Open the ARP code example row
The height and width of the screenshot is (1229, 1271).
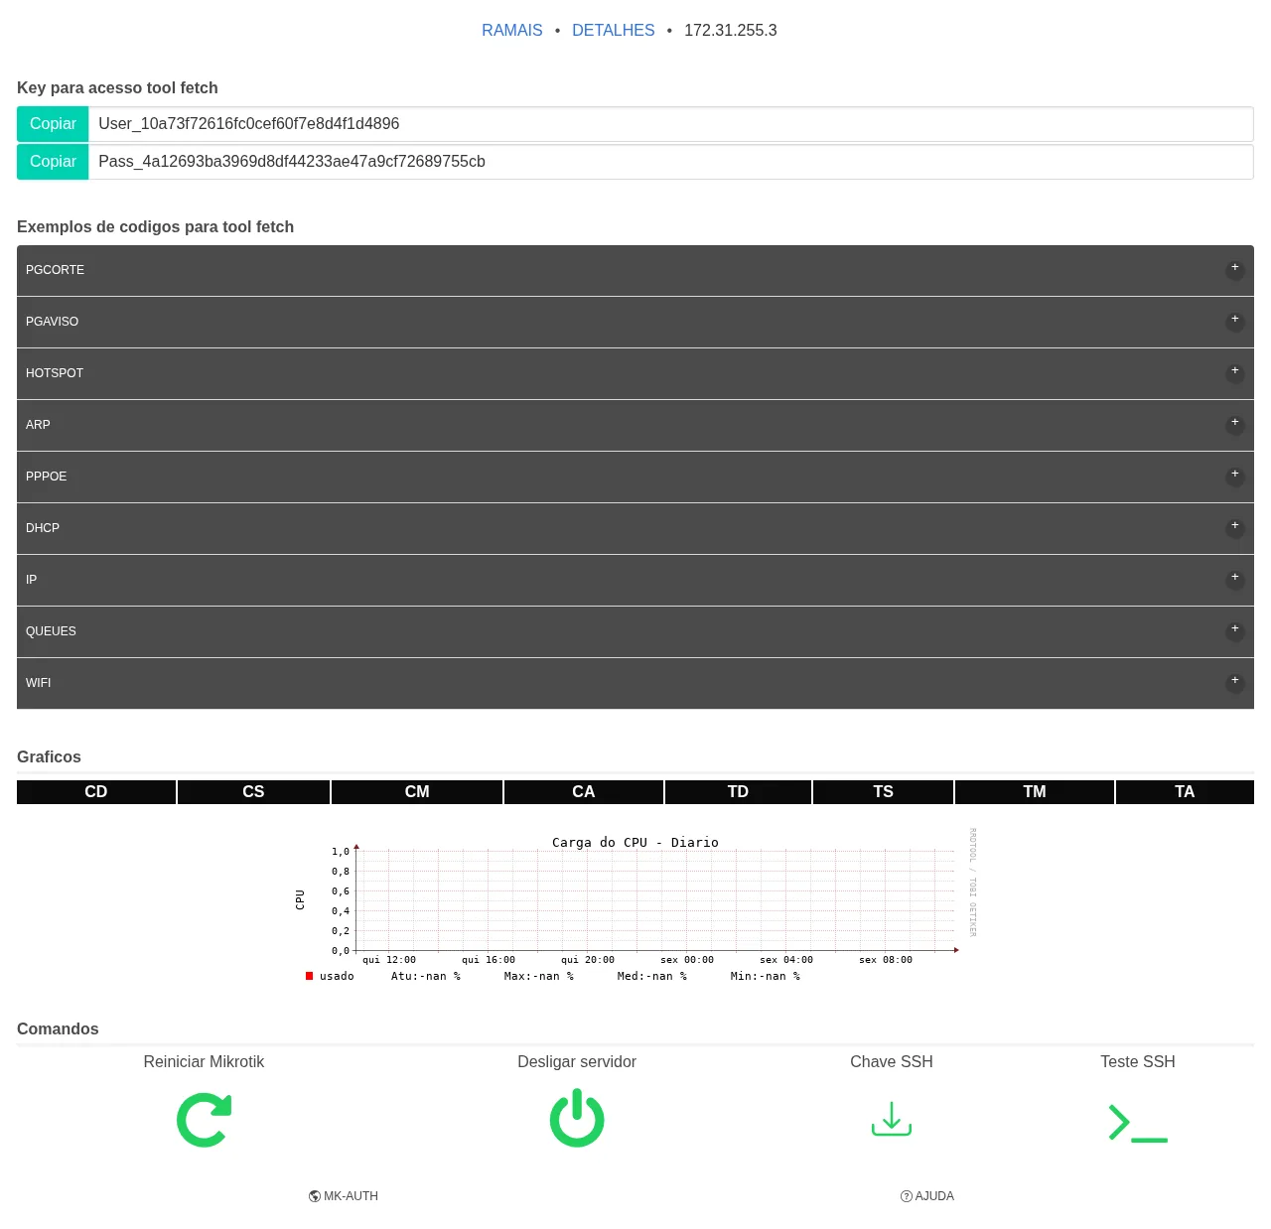point(635,425)
